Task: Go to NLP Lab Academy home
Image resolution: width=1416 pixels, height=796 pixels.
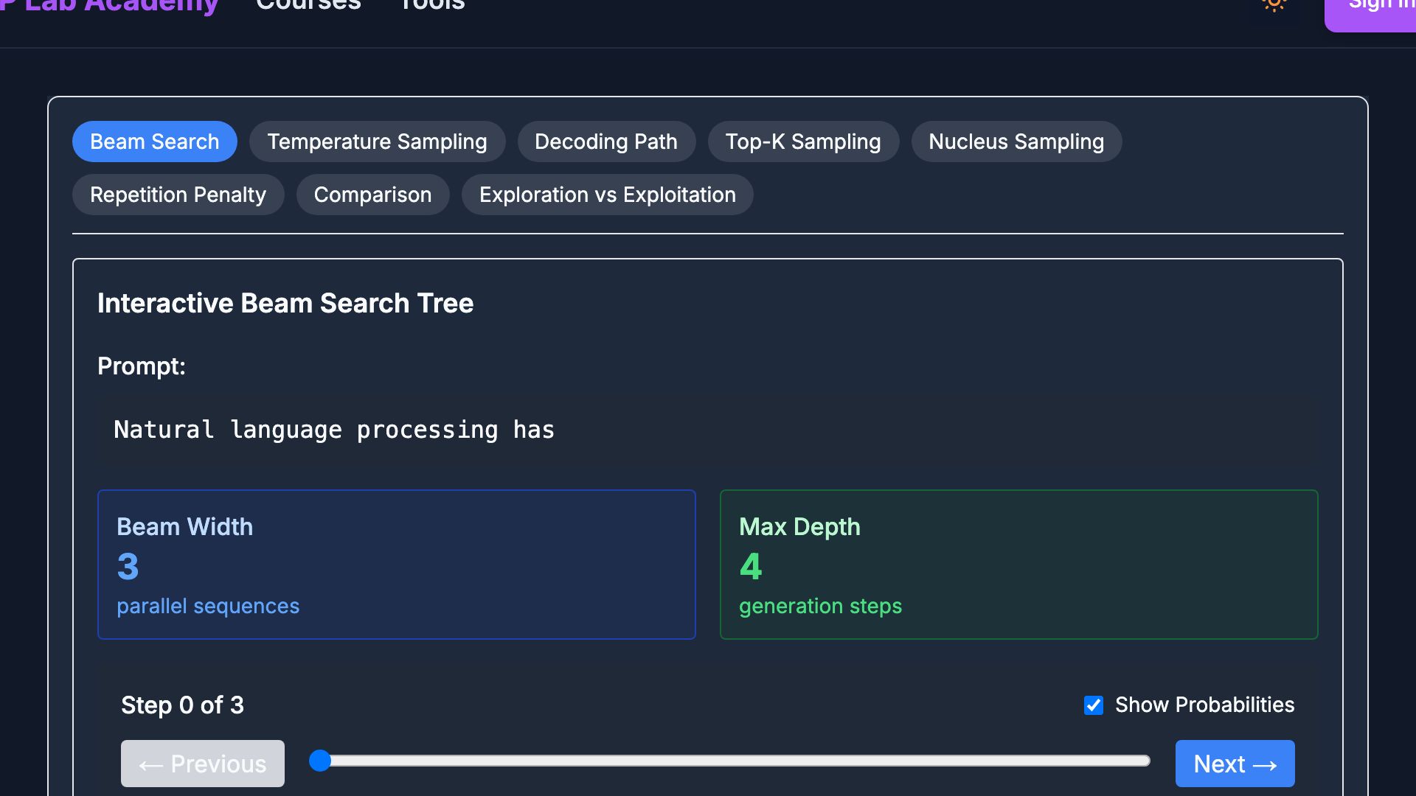Action: click(x=109, y=6)
